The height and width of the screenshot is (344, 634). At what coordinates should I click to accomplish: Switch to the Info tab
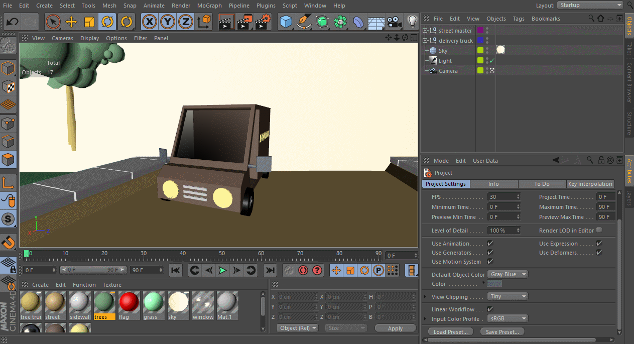493,184
